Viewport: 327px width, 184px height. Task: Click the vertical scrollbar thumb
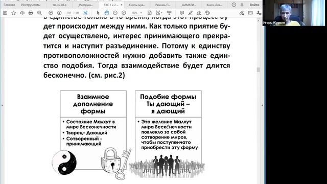(x=259, y=70)
